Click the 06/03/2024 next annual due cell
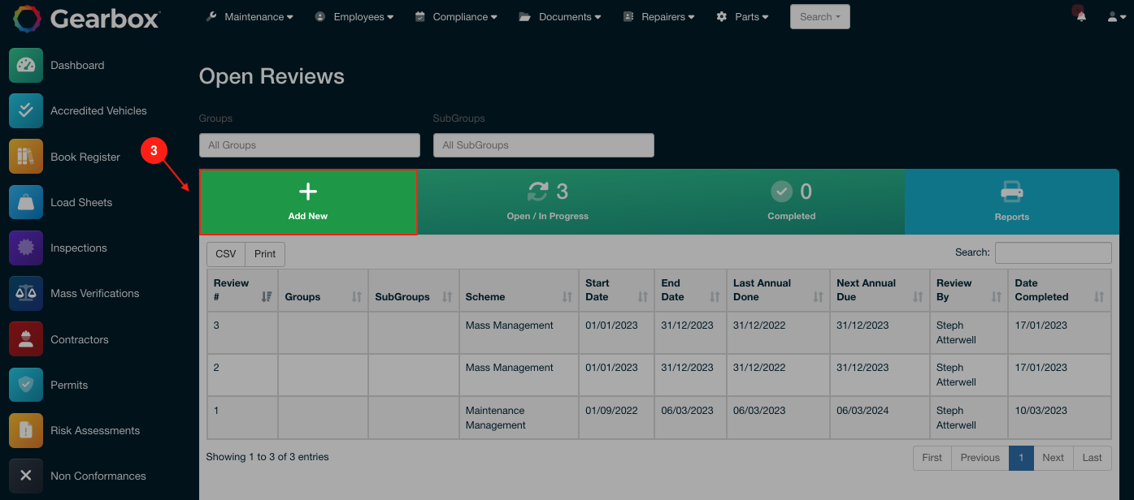The height and width of the screenshot is (500, 1134). (880, 418)
